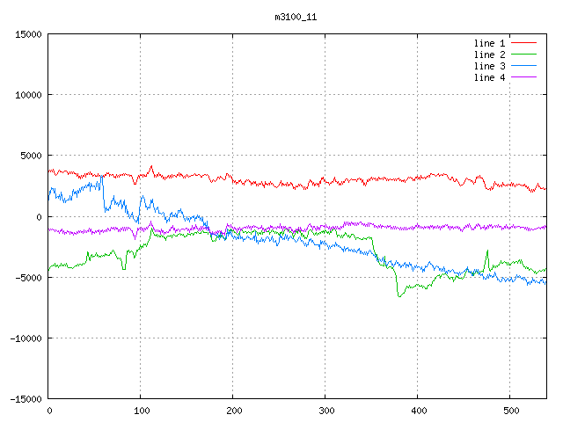Click the 15000 y-axis tick label
563x422 pixels.
(27, 34)
